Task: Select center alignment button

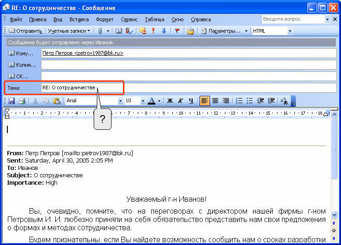Action: [x=215, y=101]
